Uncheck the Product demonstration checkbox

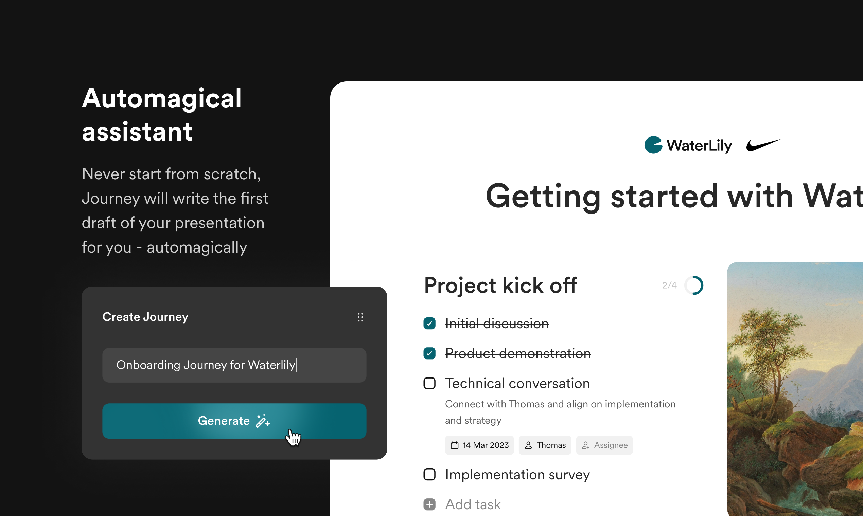[x=429, y=353]
